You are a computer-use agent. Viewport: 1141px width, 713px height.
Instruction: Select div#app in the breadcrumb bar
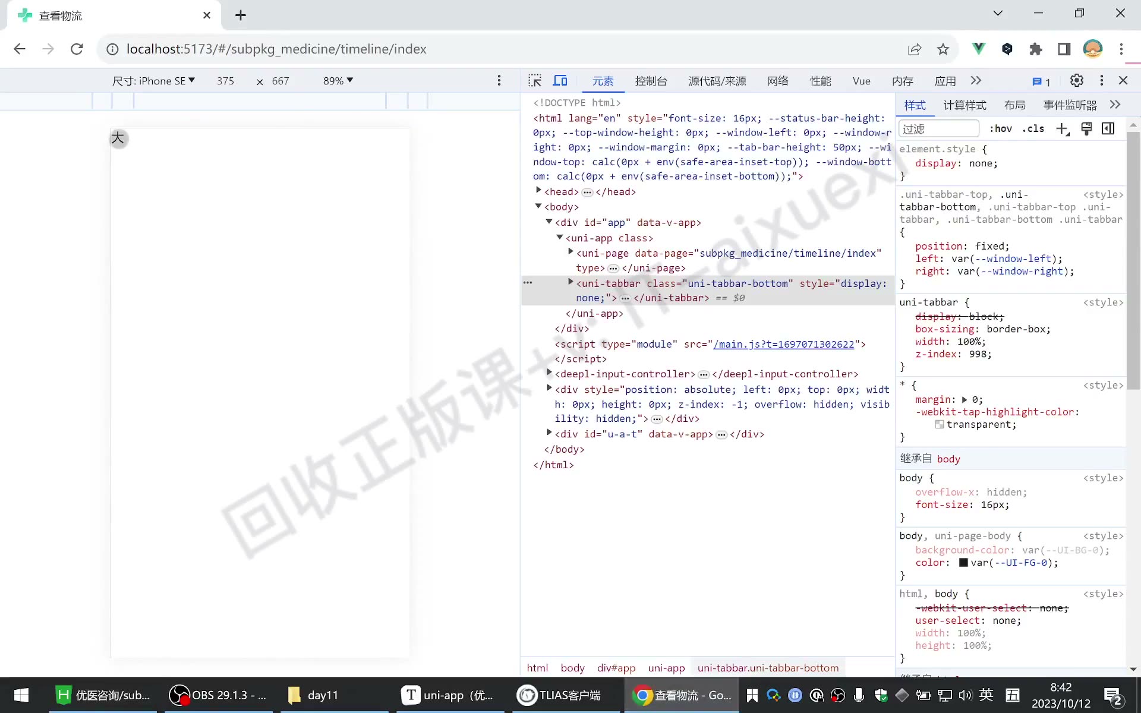(x=616, y=668)
